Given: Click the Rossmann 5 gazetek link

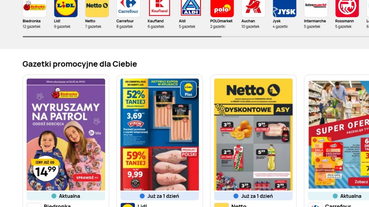Looking at the screenshot, I should pos(343,27).
